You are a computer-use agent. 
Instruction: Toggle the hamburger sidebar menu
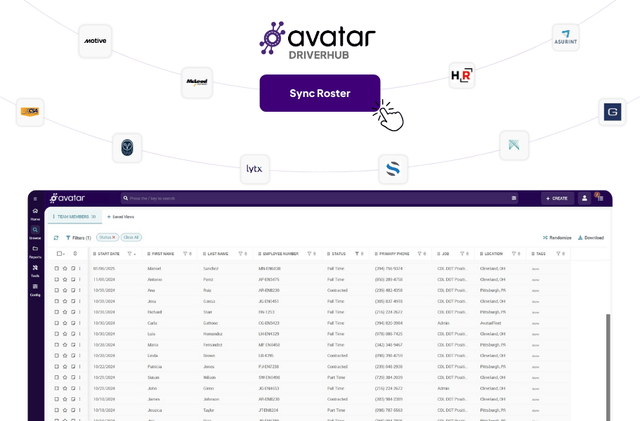point(35,199)
